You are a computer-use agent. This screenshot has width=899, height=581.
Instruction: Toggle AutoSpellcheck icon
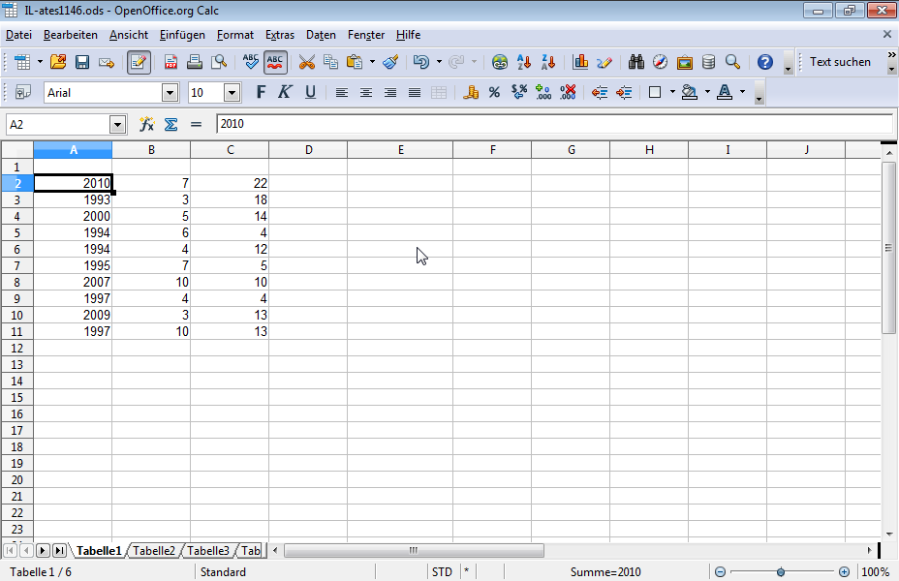(x=275, y=62)
